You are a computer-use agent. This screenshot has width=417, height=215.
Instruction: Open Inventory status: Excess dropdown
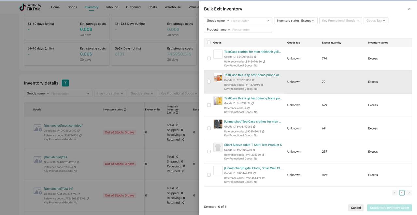coord(295,21)
